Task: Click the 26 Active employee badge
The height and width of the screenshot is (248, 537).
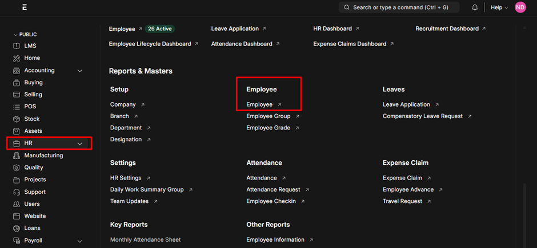Action: (159, 29)
